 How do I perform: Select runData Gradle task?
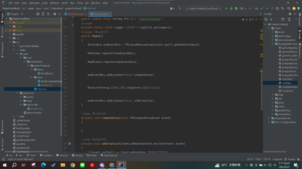[286, 83]
